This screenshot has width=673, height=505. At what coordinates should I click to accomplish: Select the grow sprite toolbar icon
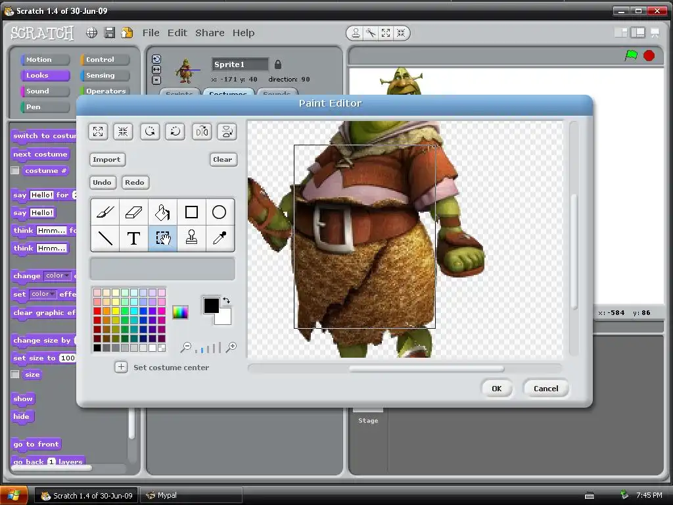pos(386,33)
